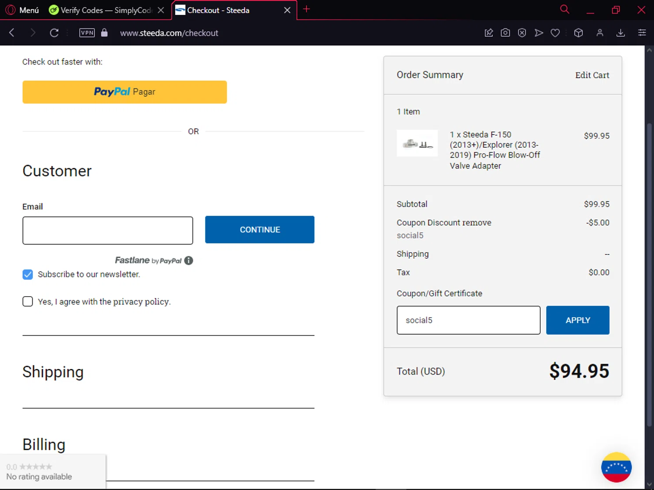Open the send/flow arrow icon
654x490 pixels.
539,33
